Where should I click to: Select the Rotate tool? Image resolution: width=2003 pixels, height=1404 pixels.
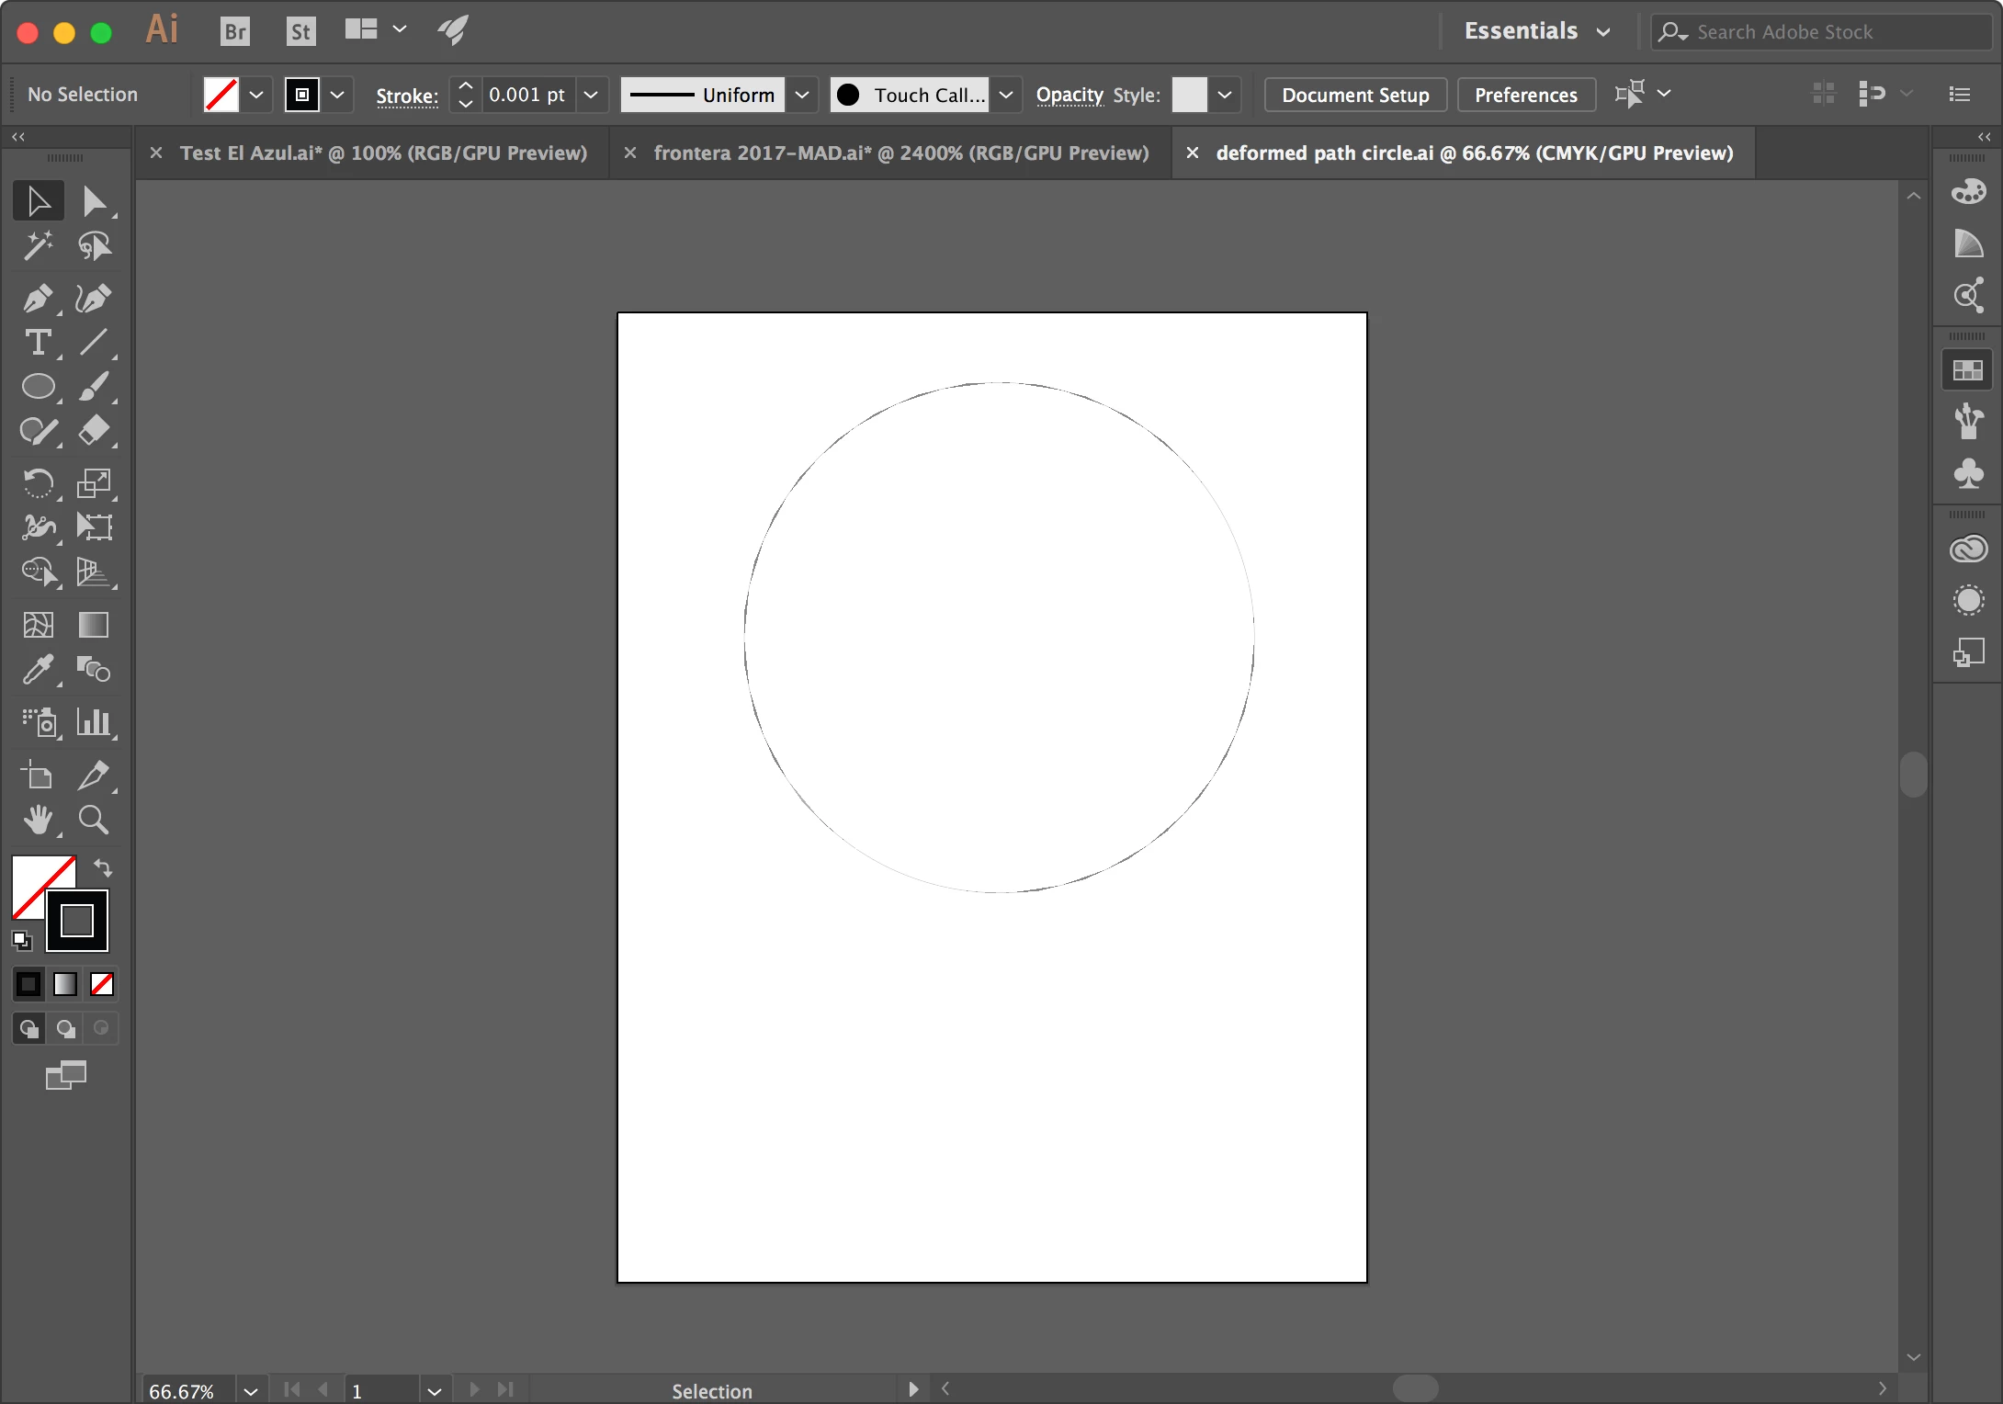(38, 482)
